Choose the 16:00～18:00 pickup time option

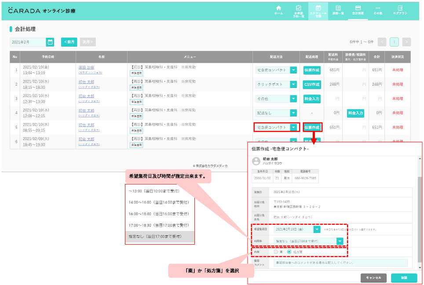coord(158,214)
